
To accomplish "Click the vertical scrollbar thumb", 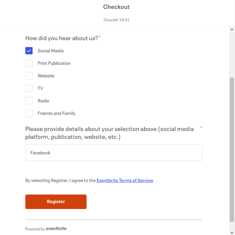I will coord(232,149).
